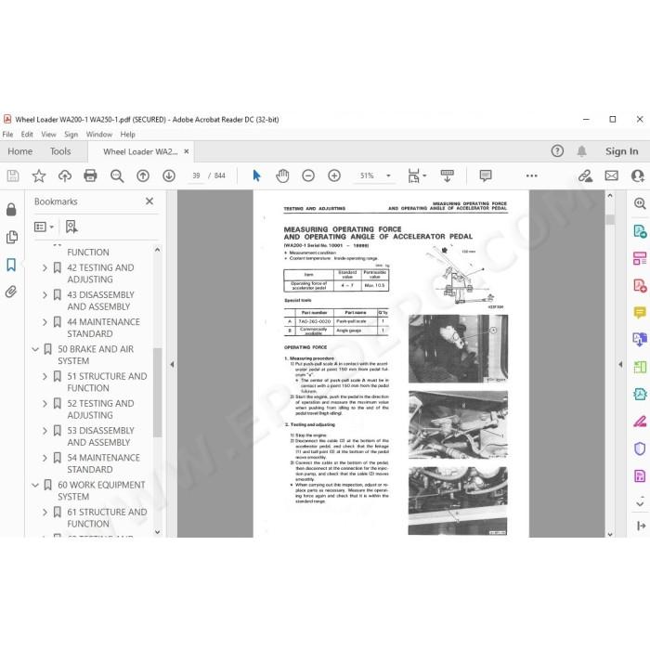Screen dimensions: 650x650
Task: Share a link icon in toolbar
Action: [x=585, y=175]
